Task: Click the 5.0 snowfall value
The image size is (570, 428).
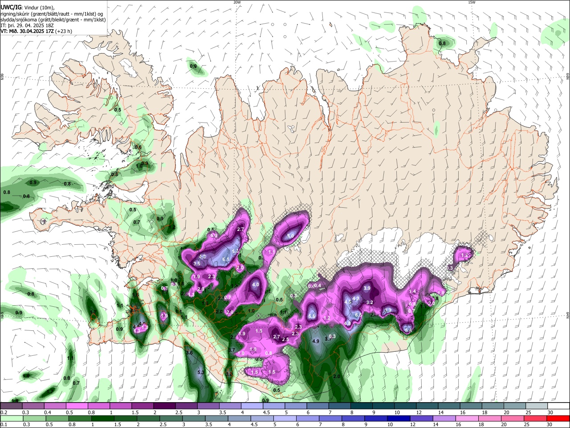Action: coord(290,236)
